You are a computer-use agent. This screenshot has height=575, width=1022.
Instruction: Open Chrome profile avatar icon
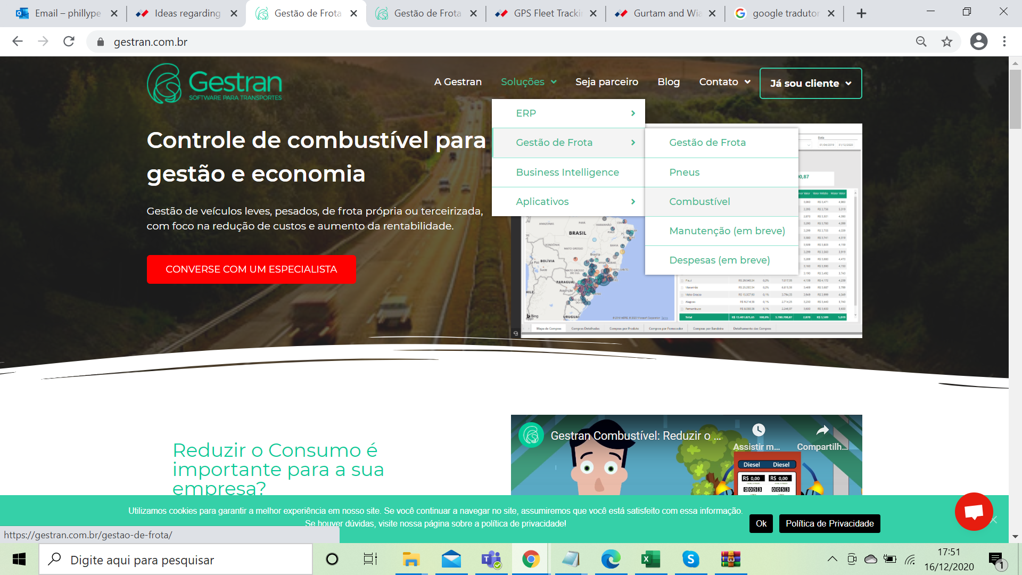[978, 42]
